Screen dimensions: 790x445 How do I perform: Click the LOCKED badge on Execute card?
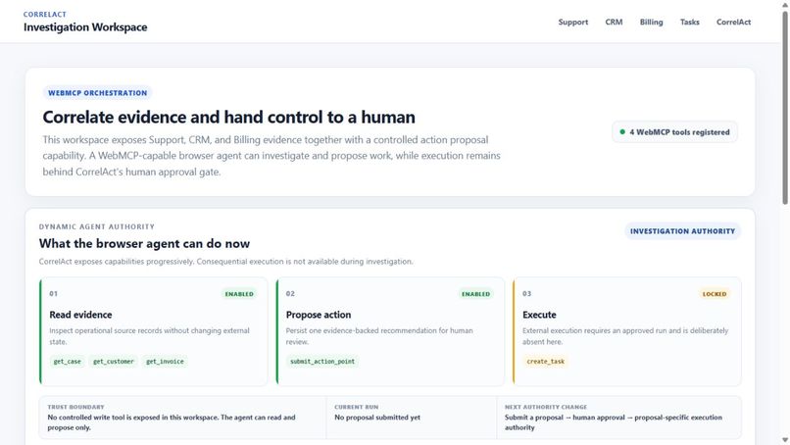[715, 294]
